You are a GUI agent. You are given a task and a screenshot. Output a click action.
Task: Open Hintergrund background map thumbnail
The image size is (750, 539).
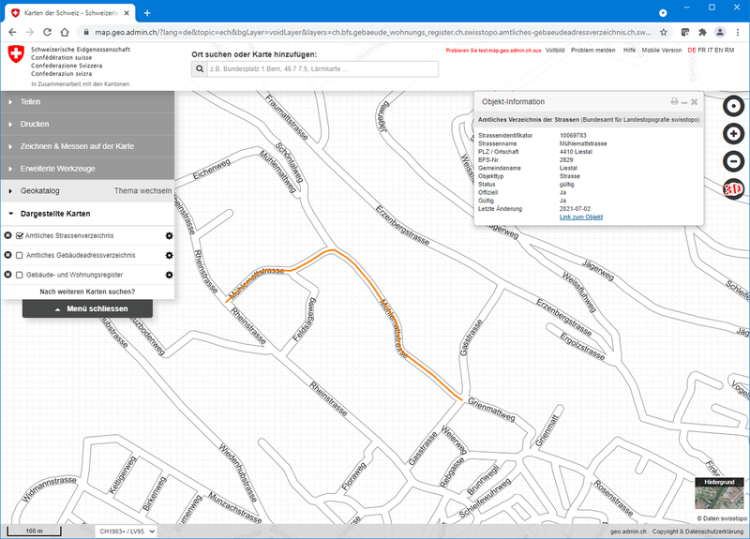(x=719, y=493)
